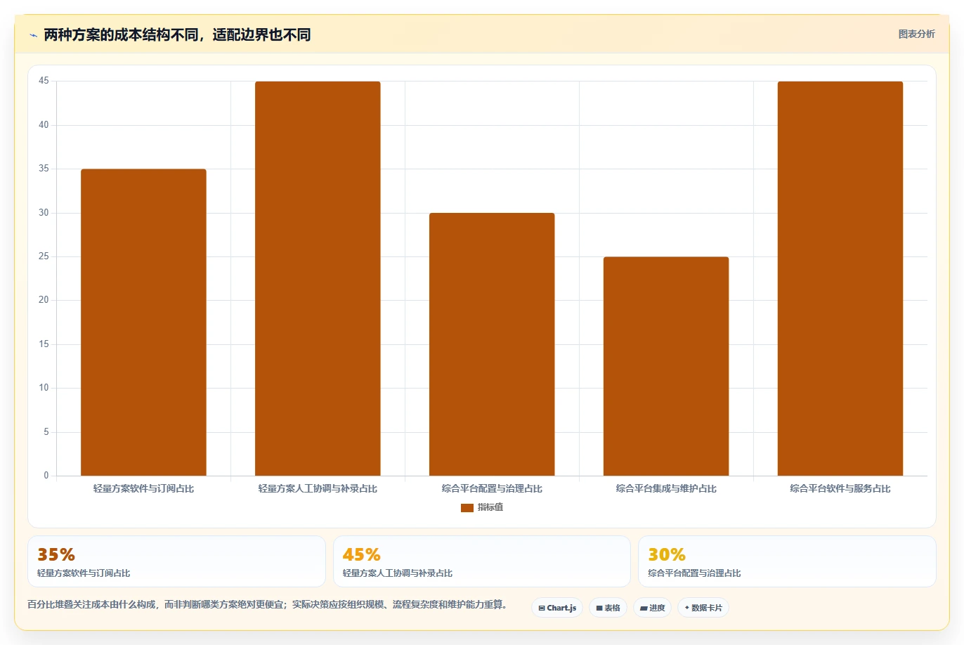The image size is (964, 645).
Task: Click the lightning icon beside the title
Action: click(33, 35)
